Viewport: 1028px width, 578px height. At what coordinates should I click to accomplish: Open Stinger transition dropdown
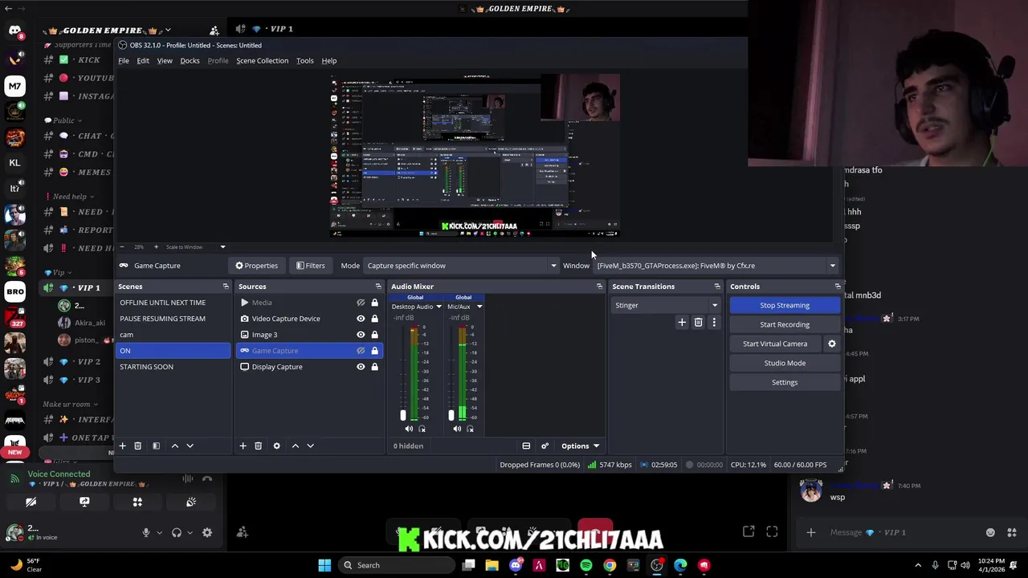pos(666,305)
